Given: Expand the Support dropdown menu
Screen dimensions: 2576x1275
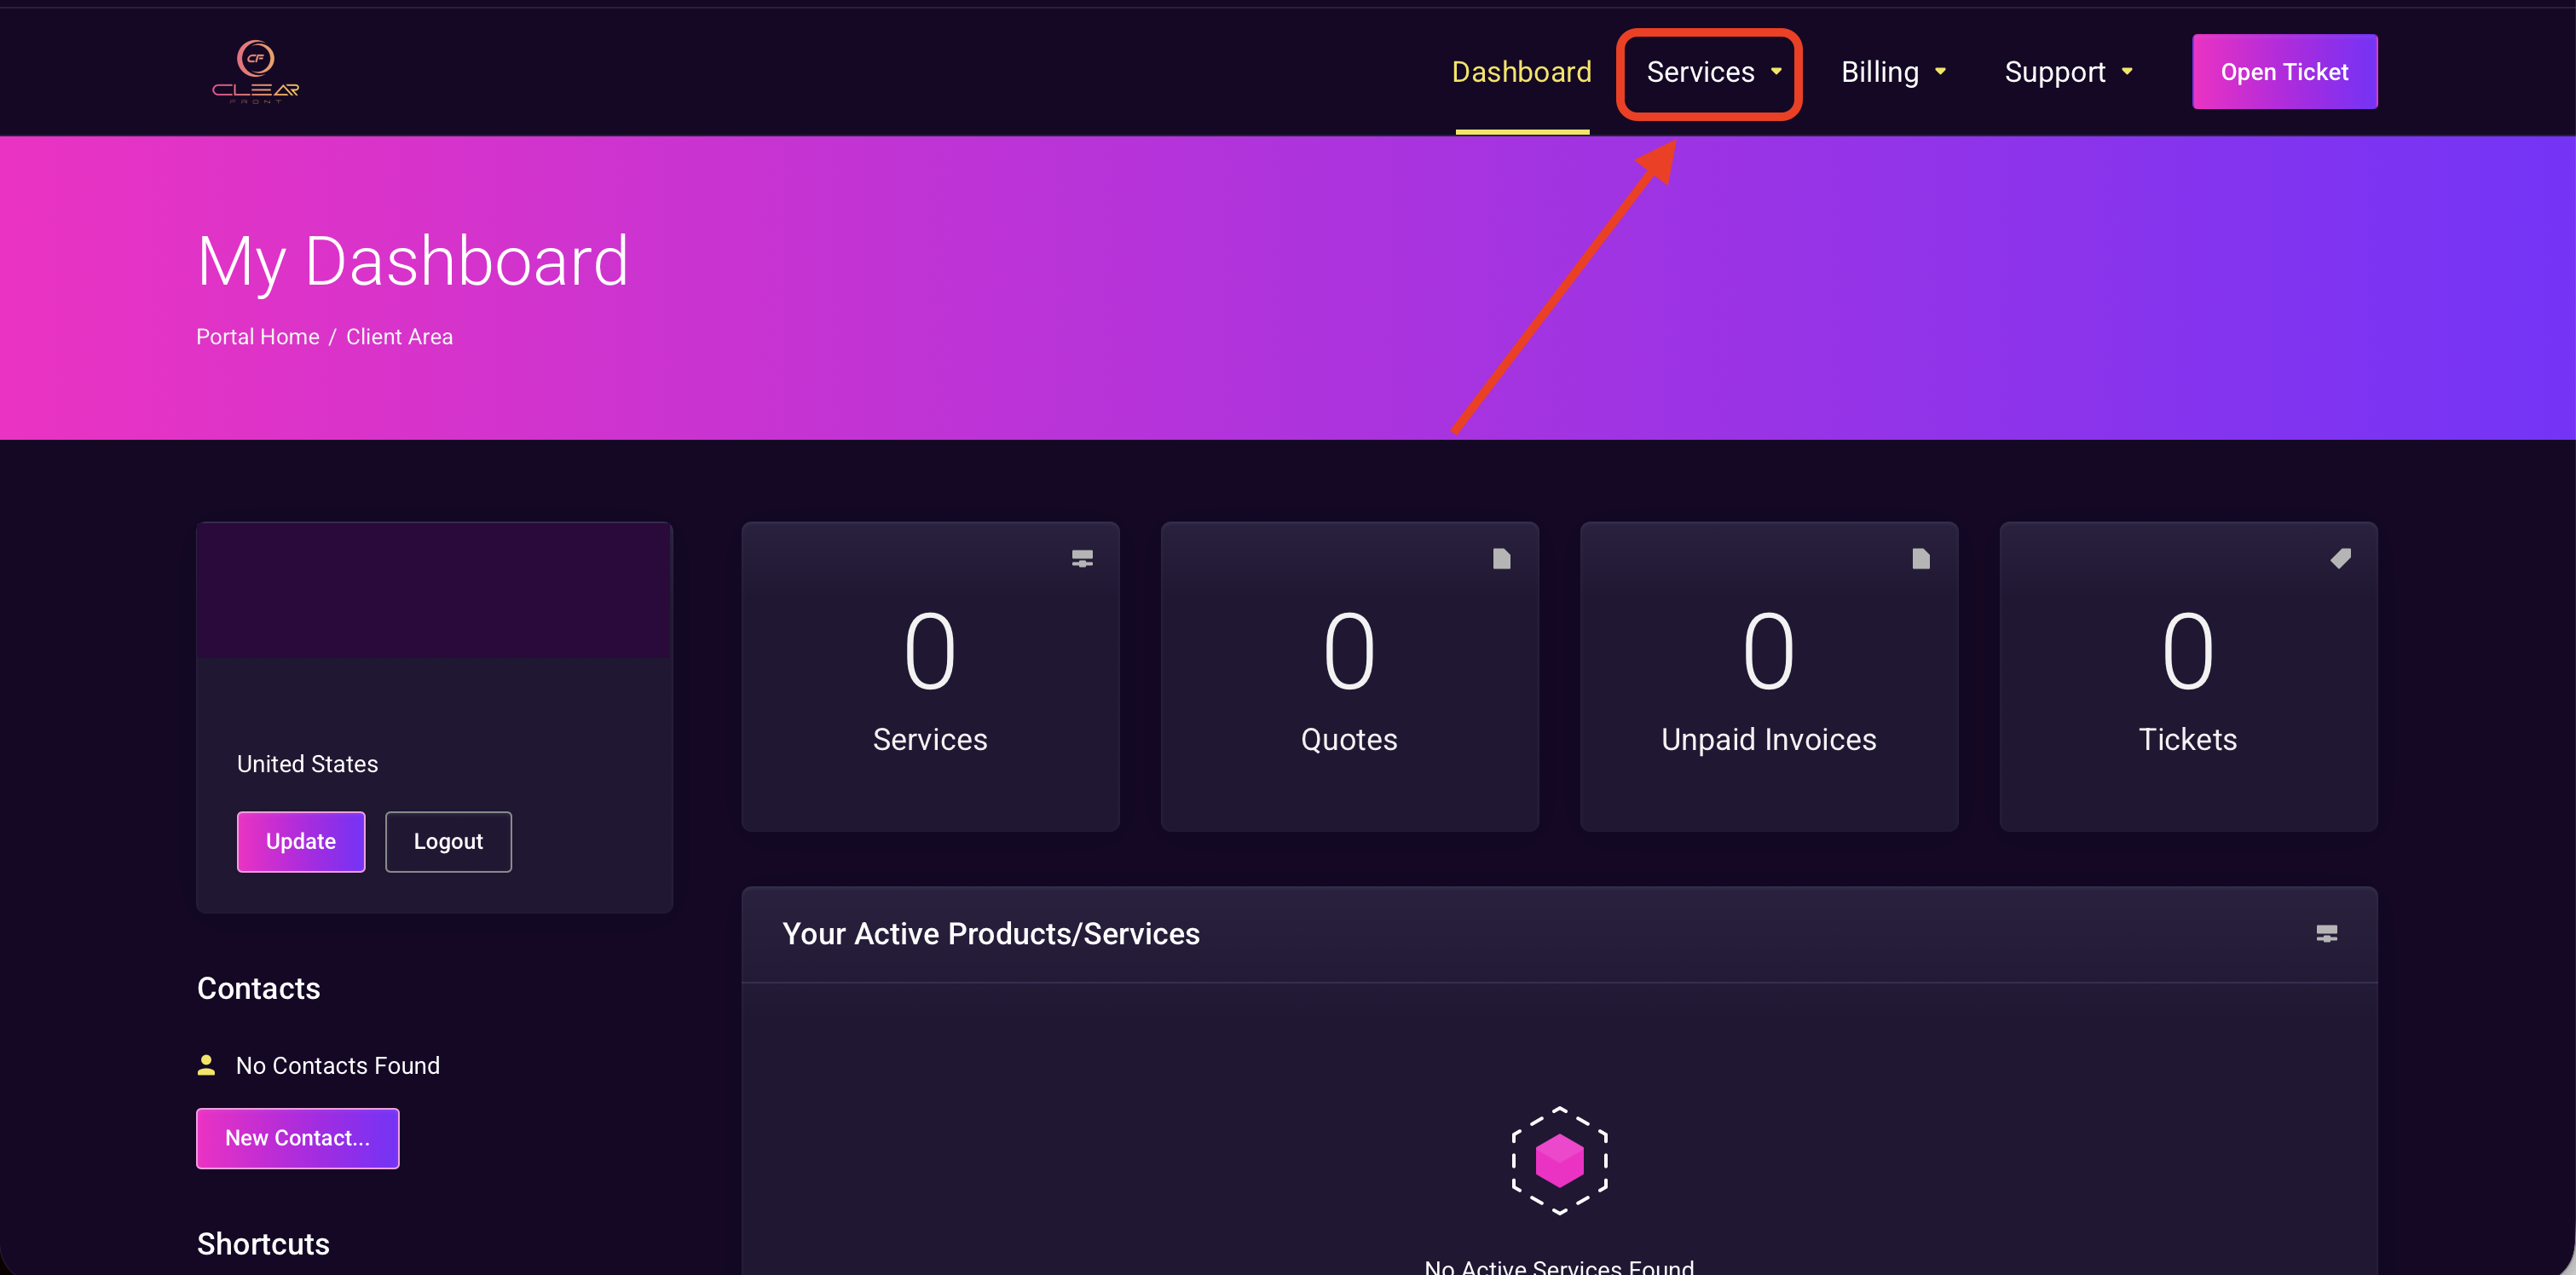Looking at the screenshot, I should (2067, 72).
